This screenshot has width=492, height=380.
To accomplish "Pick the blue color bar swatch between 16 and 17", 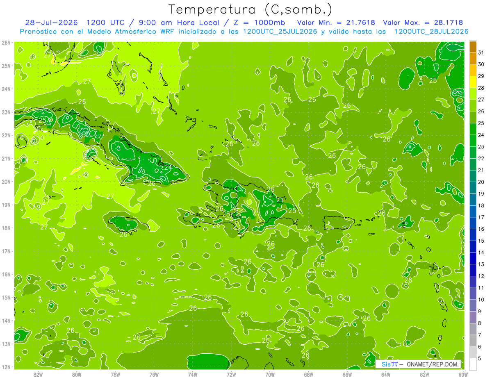I will pyautogui.click(x=473, y=223).
